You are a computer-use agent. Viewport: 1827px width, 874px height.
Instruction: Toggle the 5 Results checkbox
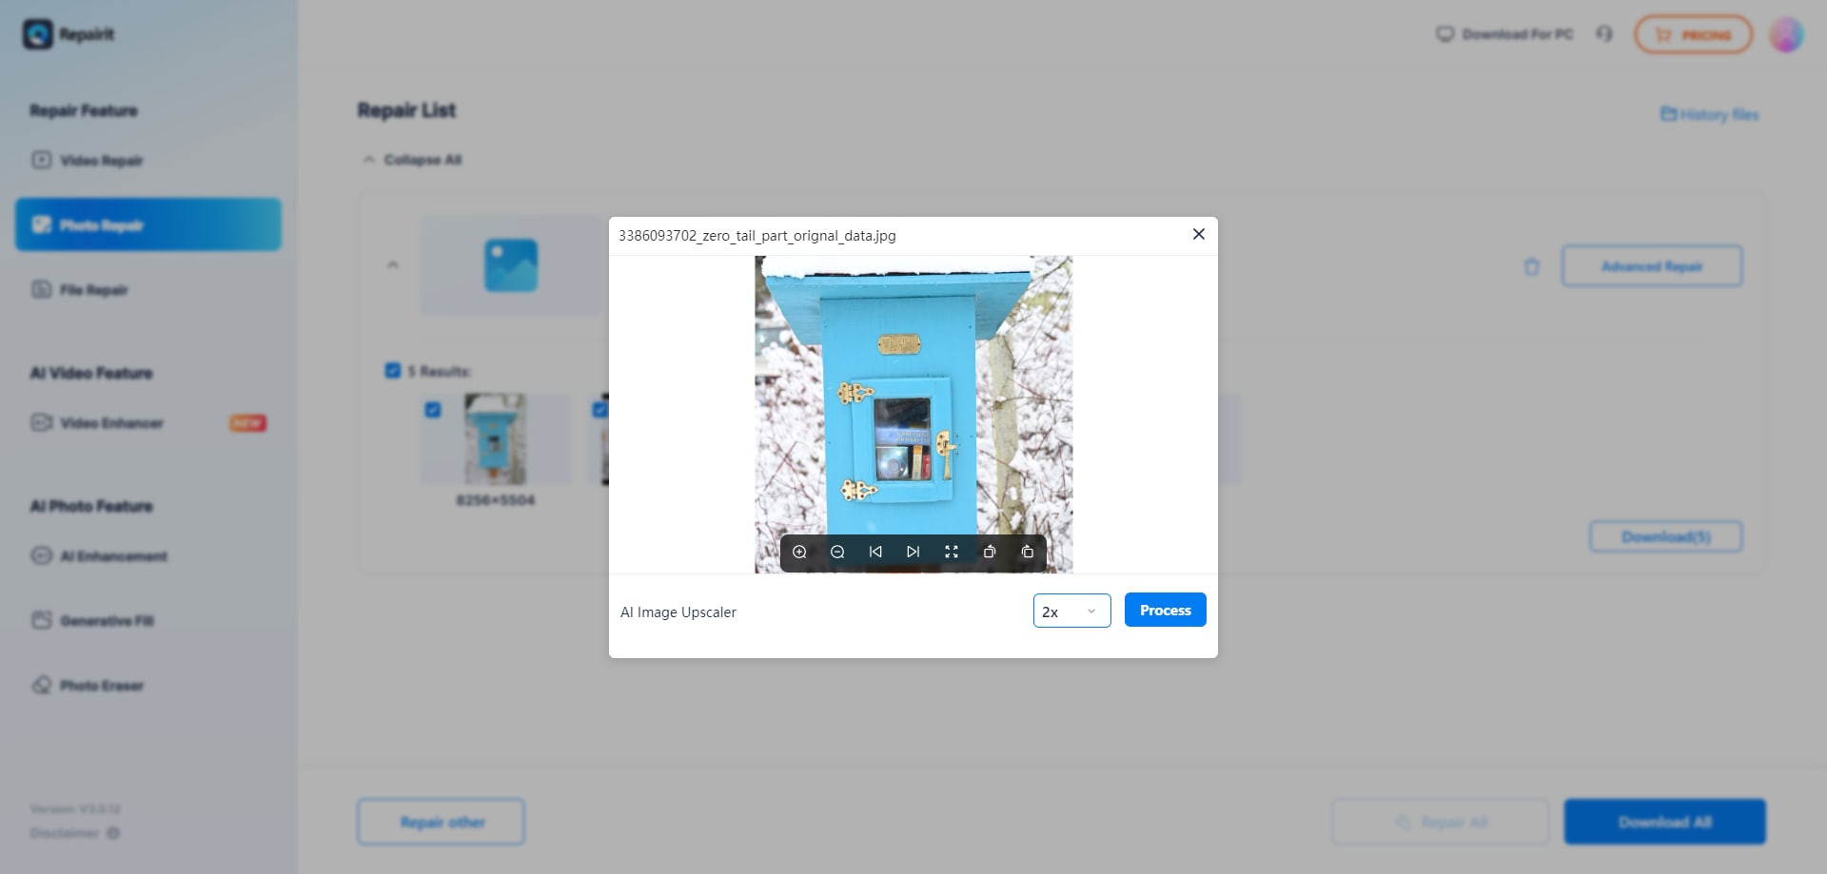pyautogui.click(x=392, y=370)
